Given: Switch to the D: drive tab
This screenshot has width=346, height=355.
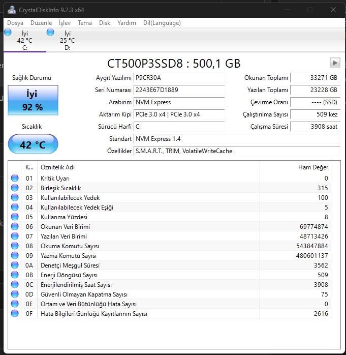Looking at the screenshot, I should click(x=67, y=40).
